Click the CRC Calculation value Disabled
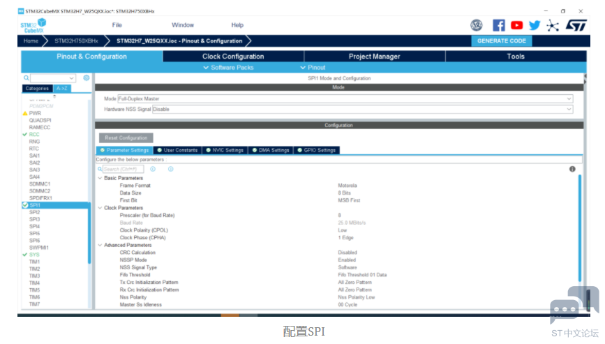605x344 pixels. point(348,253)
